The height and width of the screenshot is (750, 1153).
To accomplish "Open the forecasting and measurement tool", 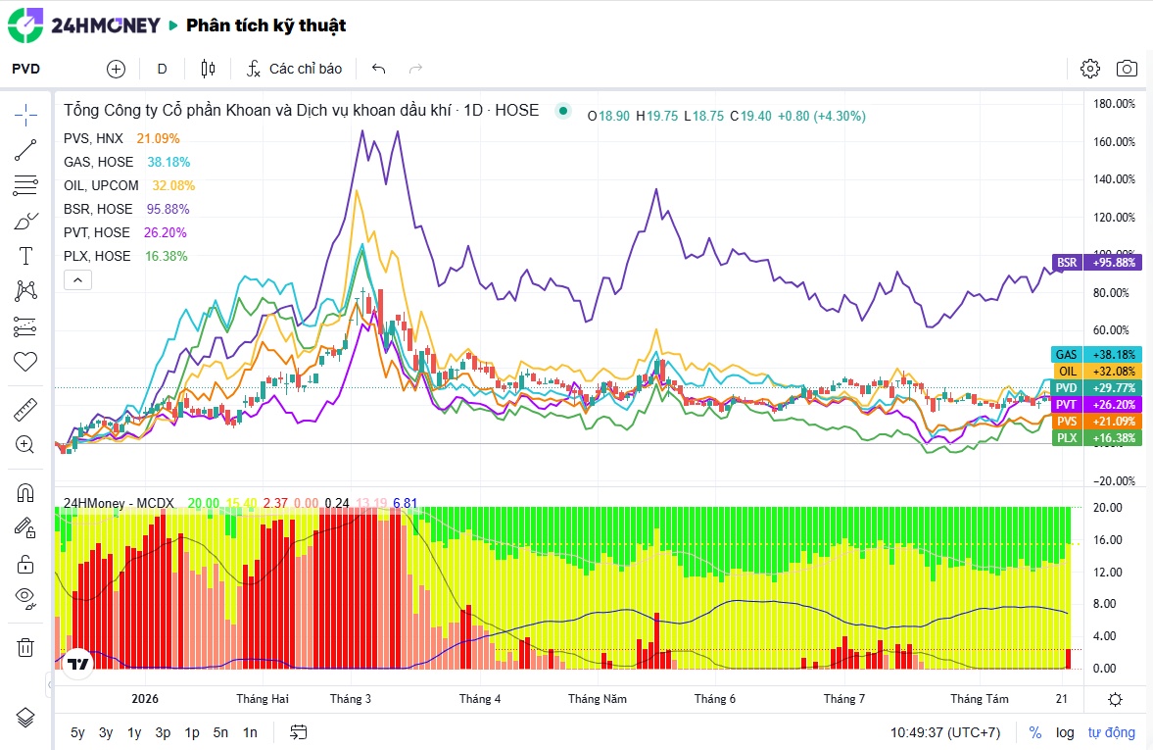I will (25, 326).
